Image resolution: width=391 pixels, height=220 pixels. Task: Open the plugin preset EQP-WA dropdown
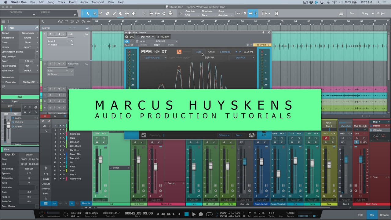click(163, 41)
